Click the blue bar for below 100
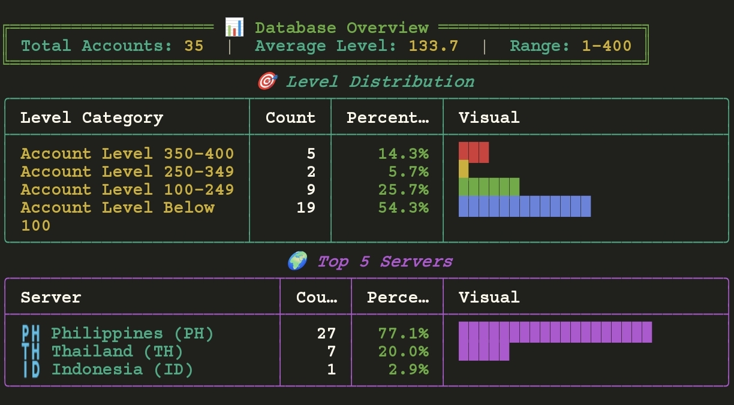The height and width of the screenshot is (405, 734). 525,206
